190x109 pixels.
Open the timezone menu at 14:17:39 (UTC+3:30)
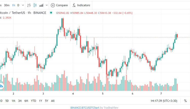(164, 101)
